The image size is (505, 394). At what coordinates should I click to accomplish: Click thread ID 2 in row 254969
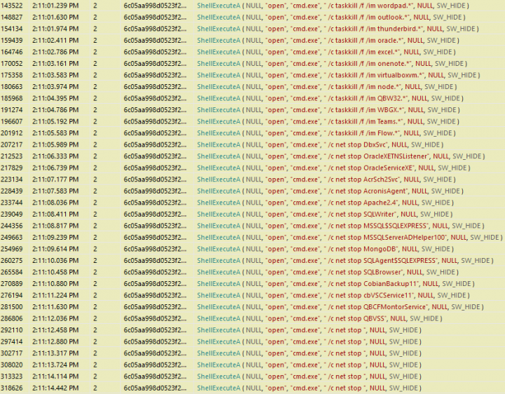click(95, 249)
